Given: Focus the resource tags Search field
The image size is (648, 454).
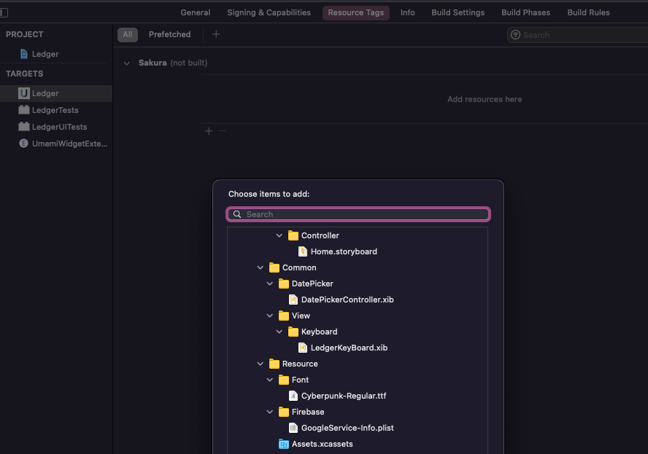Looking at the screenshot, I should click(x=579, y=35).
